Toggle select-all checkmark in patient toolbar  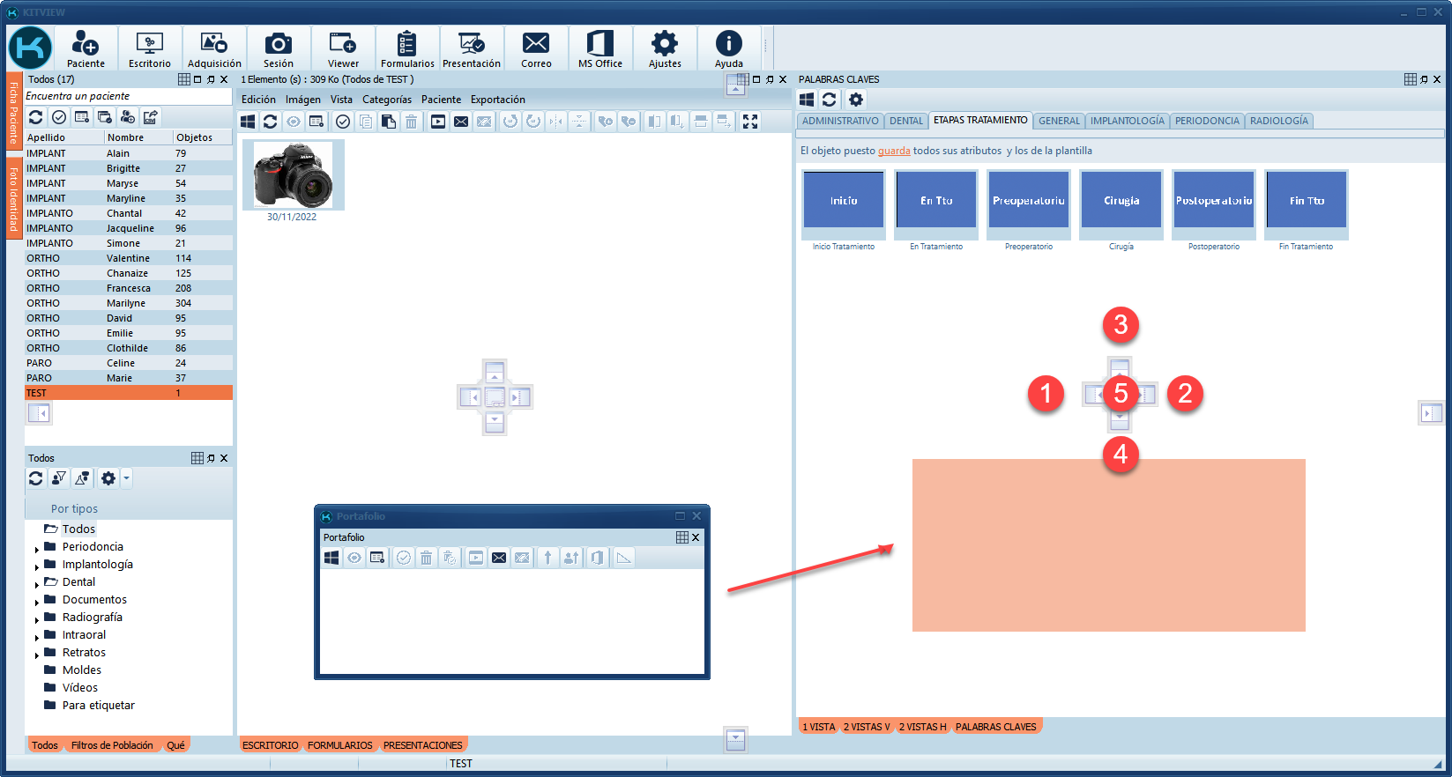tap(59, 117)
